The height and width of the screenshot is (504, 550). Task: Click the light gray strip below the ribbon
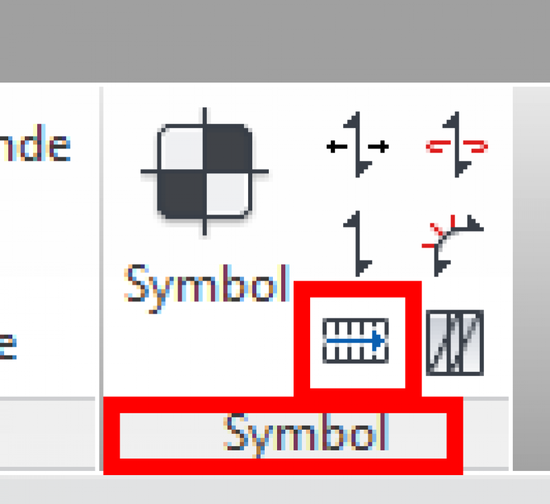pyautogui.click(x=275, y=490)
